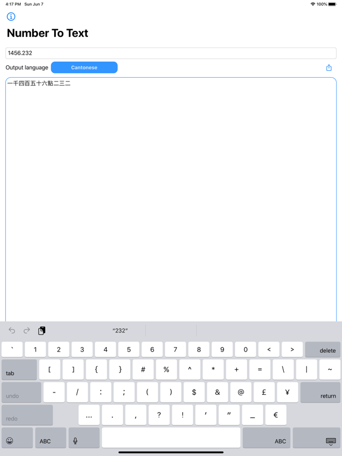Tap the equals = key

259,370
